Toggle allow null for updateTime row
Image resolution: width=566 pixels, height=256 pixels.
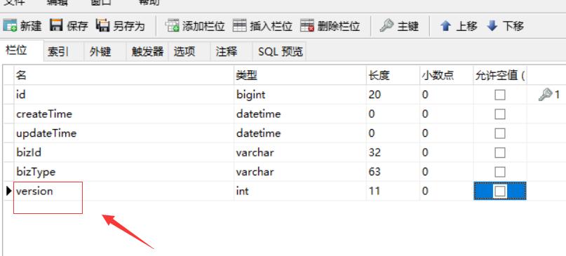pos(499,133)
